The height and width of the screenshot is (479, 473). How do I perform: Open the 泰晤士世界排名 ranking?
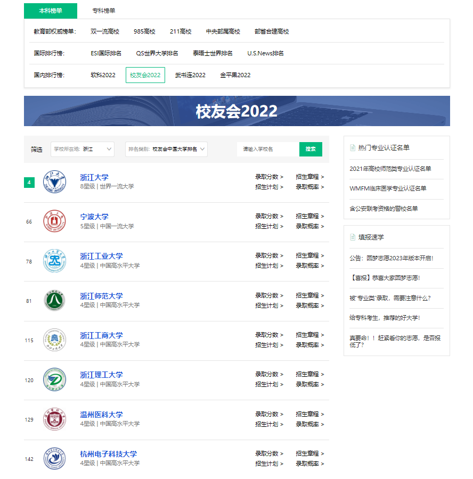213,53
